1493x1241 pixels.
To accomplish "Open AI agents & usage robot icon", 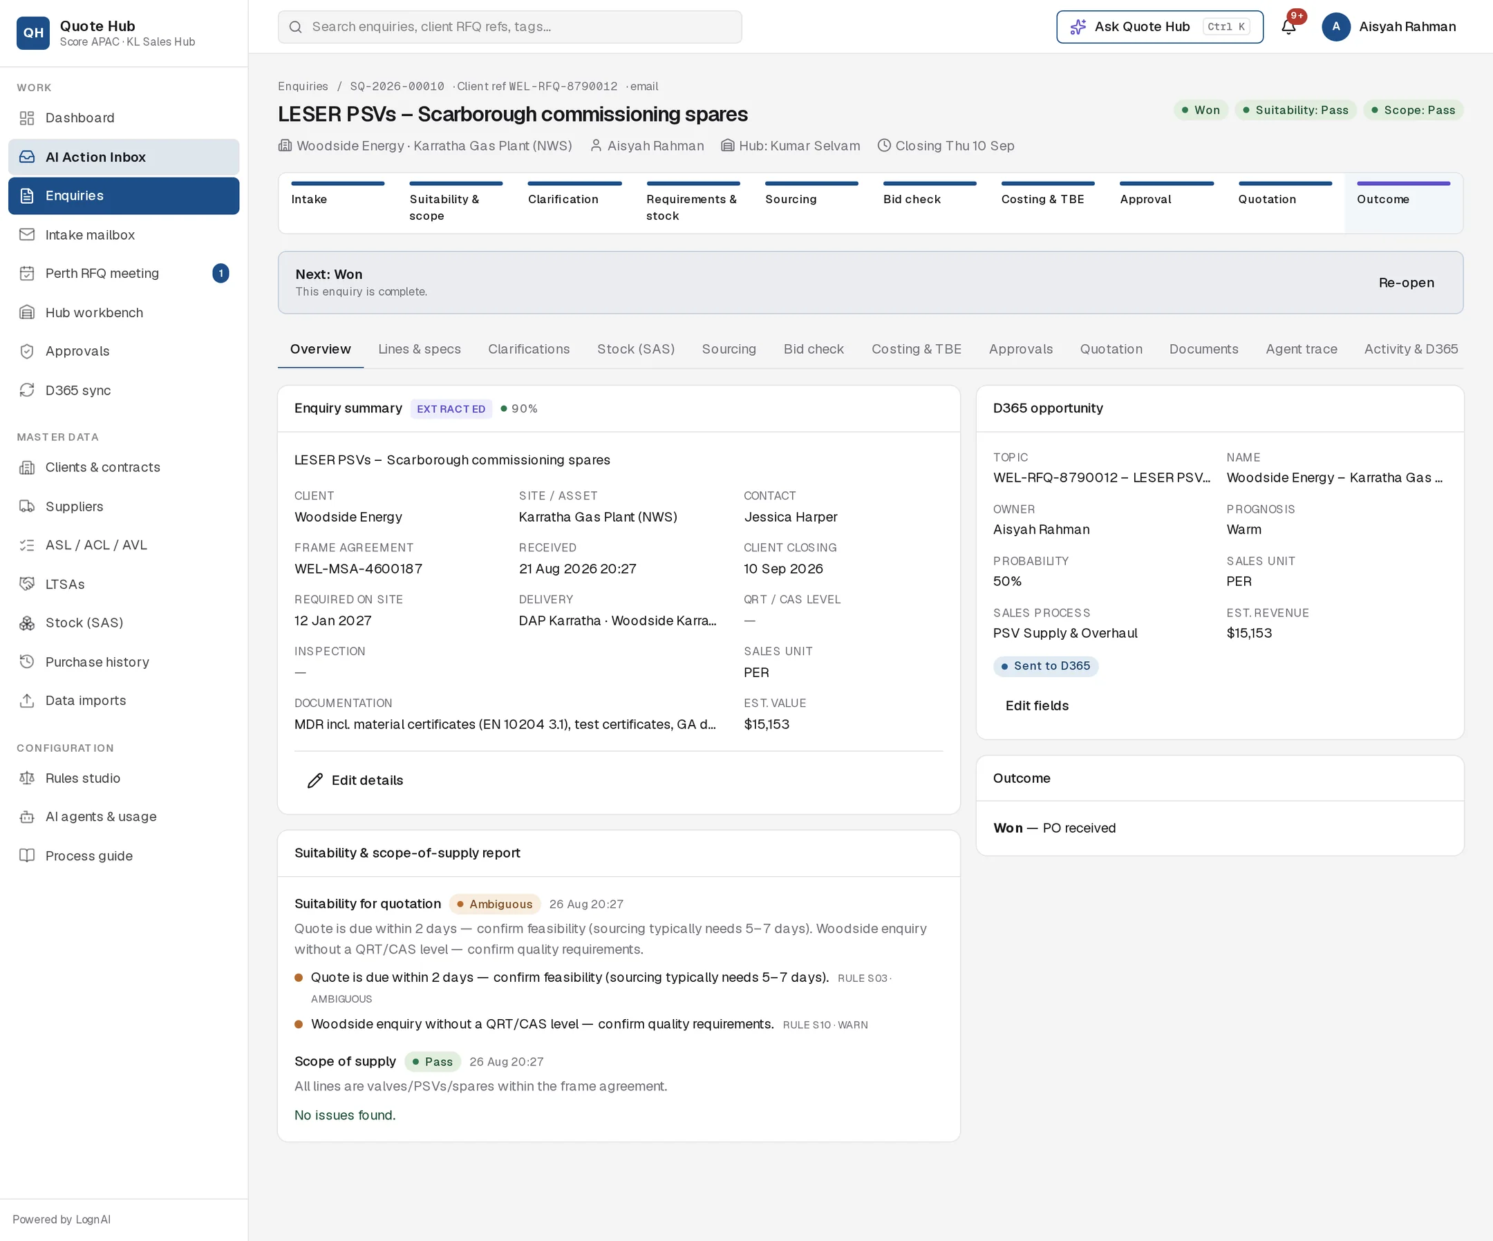I will (27, 817).
